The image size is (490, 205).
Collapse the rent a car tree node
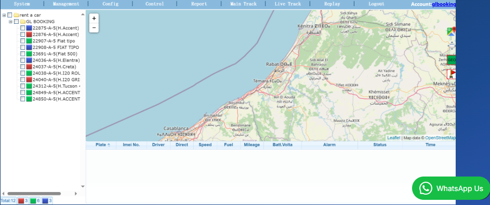coord(4,15)
